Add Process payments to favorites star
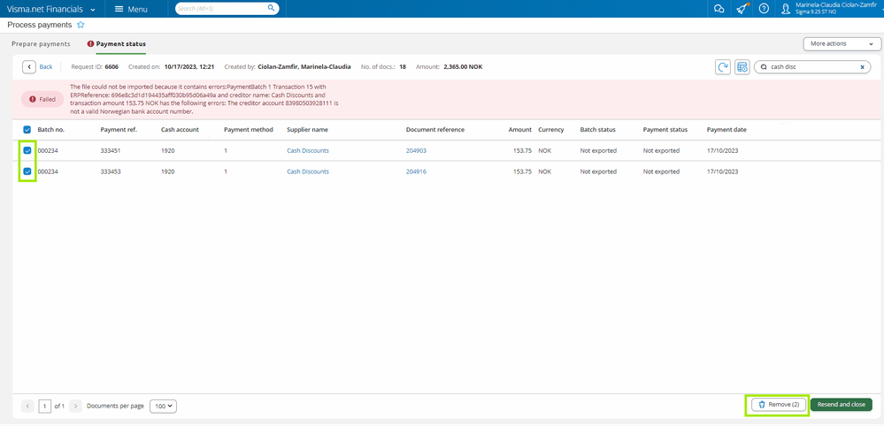884x426 pixels. (81, 25)
